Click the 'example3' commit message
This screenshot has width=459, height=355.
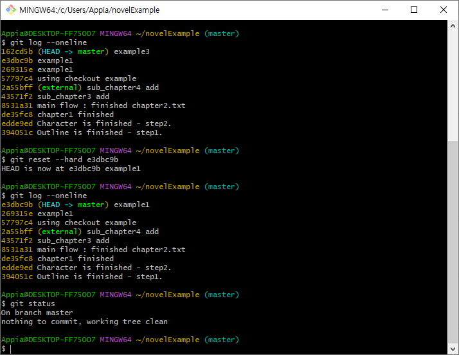click(132, 51)
